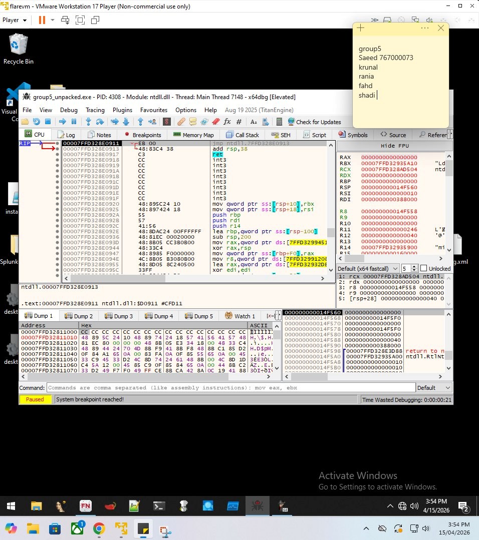Open Chrome from host taskbar

[x=99, y=528]
